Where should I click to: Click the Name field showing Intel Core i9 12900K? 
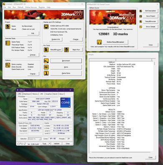tap(43, 99)
